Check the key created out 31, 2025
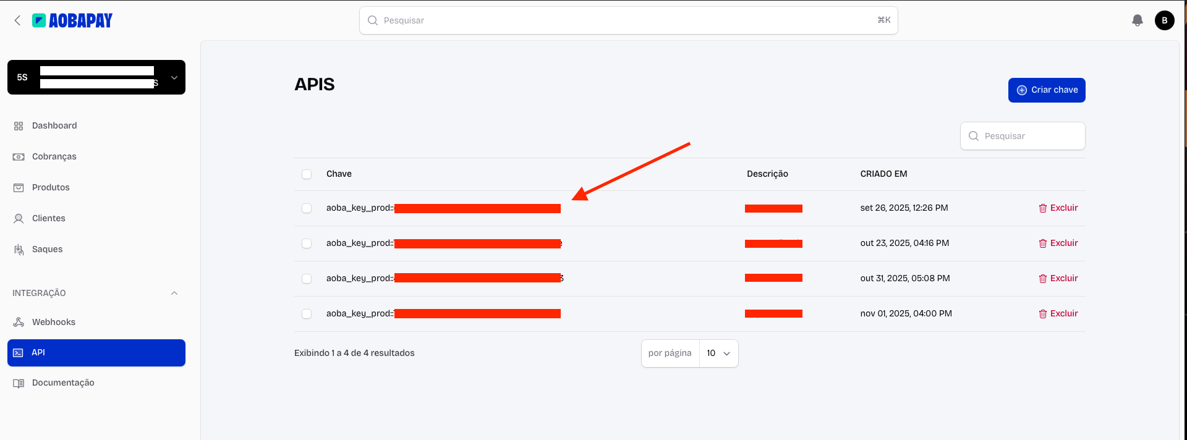Viewport: 1187px width, 440px height. pyautogui.click(x=307, y=279)
